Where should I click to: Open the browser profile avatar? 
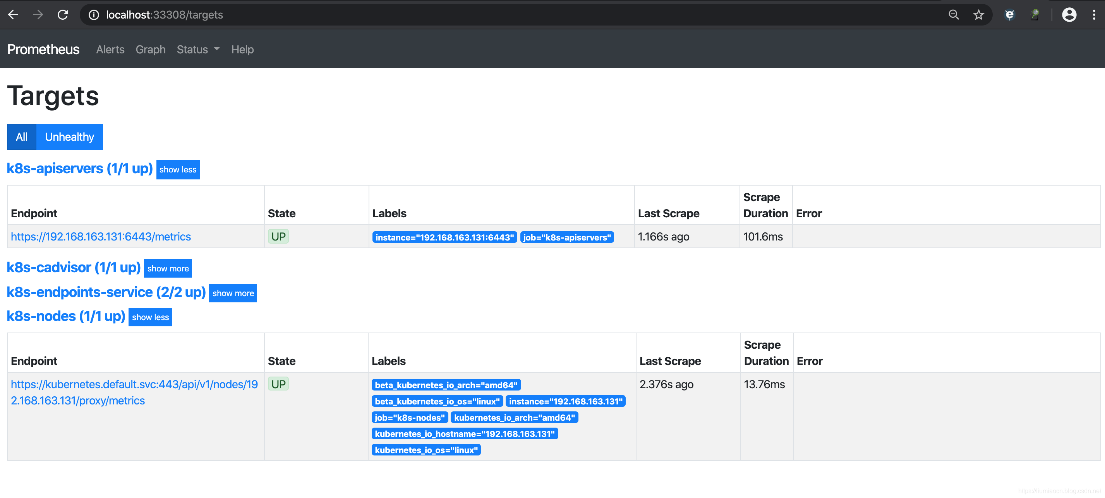(1069, 15)
